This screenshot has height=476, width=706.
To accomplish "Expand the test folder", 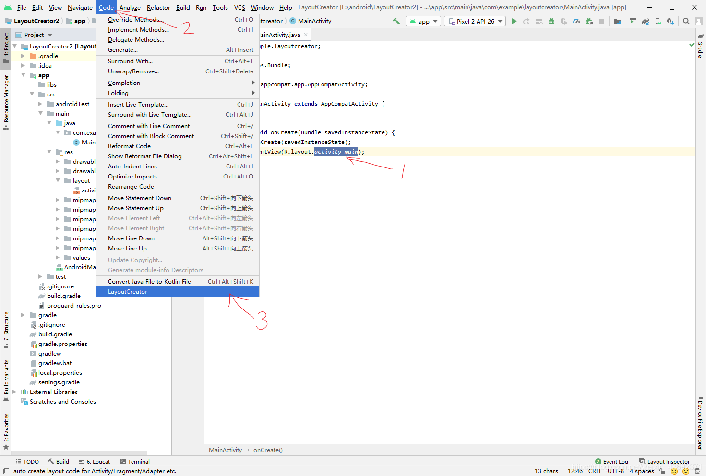I will tap(40, 277).
